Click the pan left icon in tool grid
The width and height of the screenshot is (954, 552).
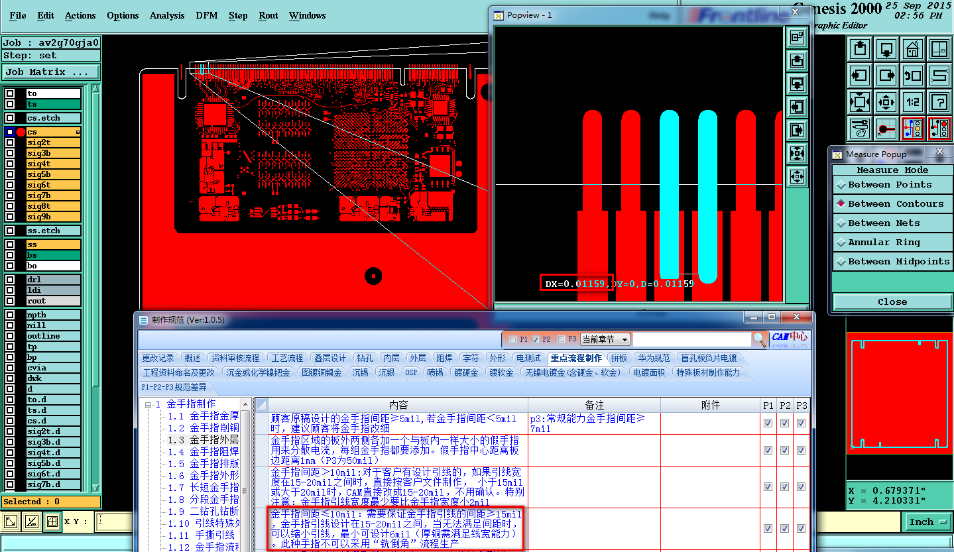[860, 76]
